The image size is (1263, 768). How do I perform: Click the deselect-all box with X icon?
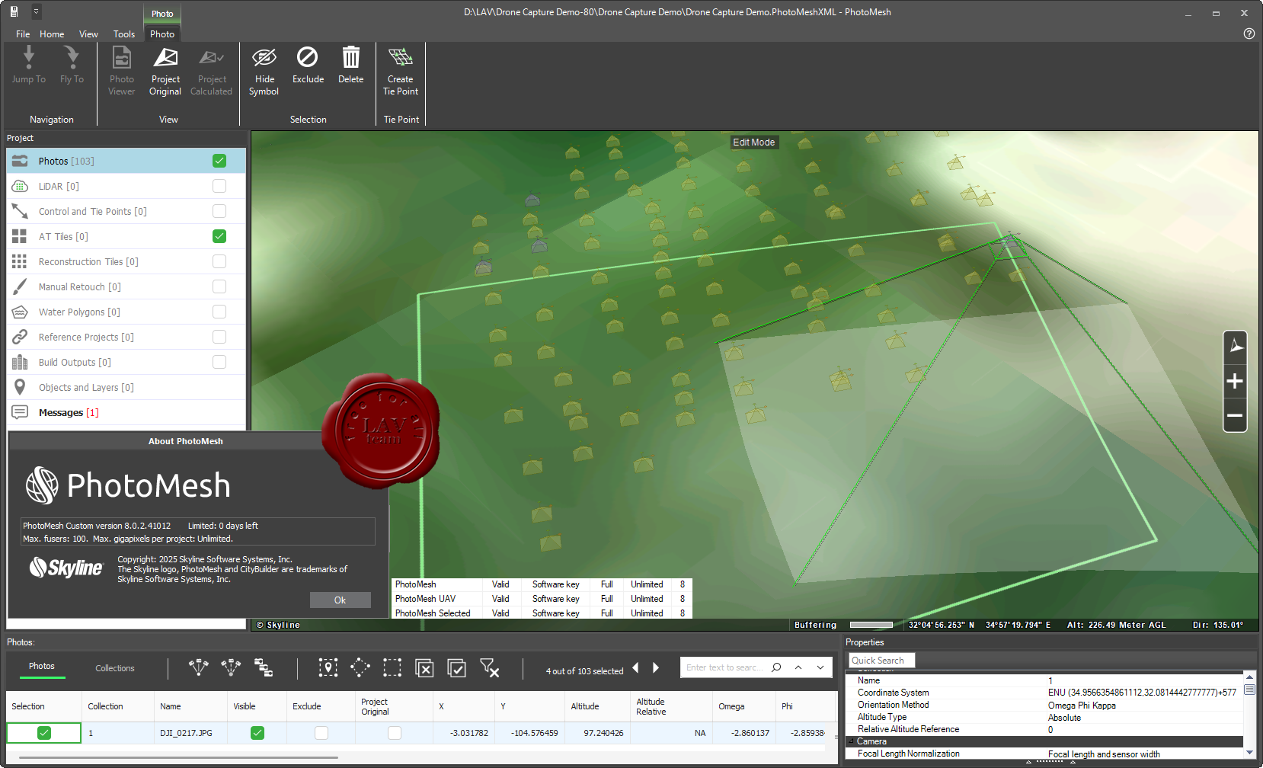424,668
